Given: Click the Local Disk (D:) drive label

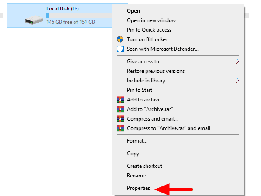Looking at the screenshot, I should [x=62, y=9].
